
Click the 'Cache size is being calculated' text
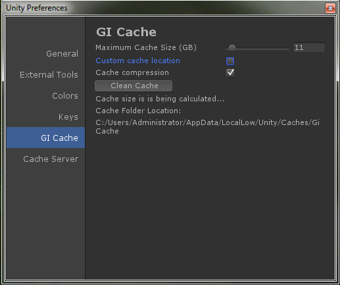tap(160, 99)
